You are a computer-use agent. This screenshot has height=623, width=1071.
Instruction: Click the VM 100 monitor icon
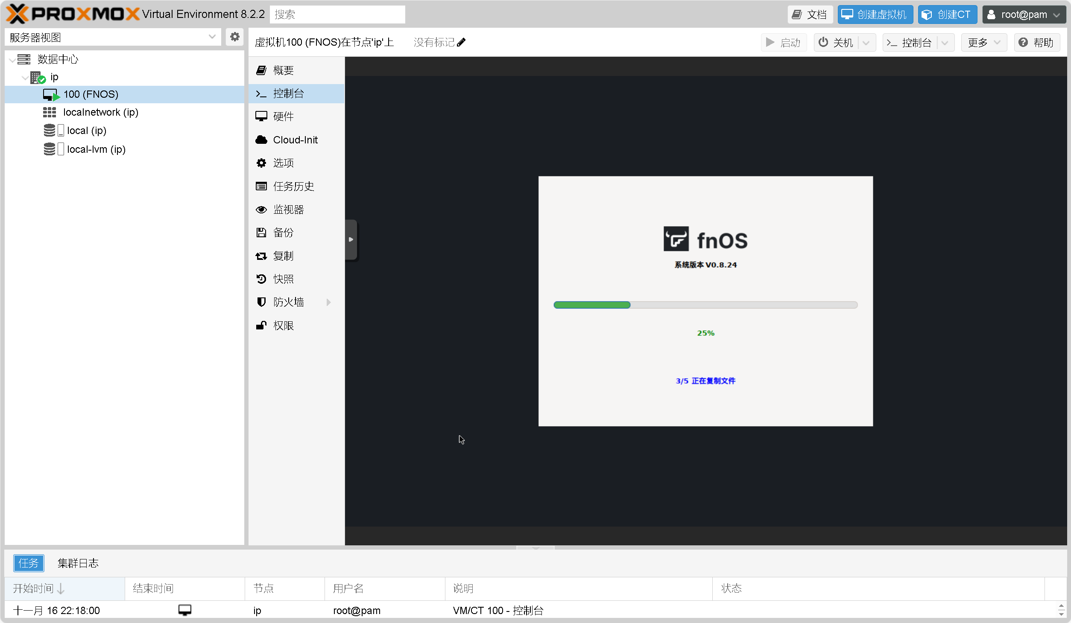[51, 94]
